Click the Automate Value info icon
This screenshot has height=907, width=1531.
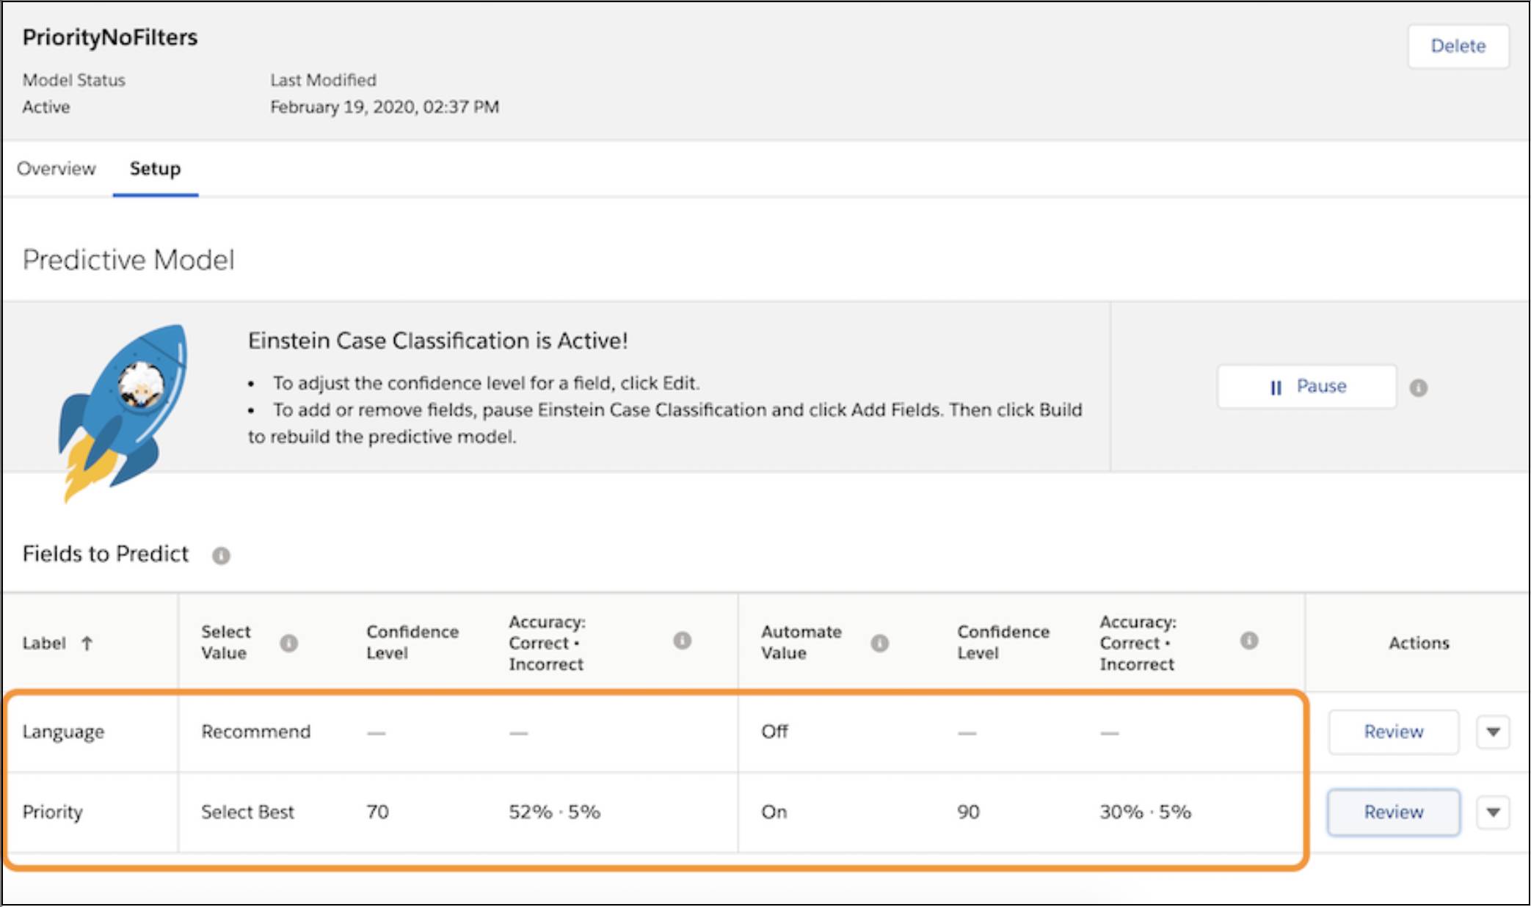[879, 643]
